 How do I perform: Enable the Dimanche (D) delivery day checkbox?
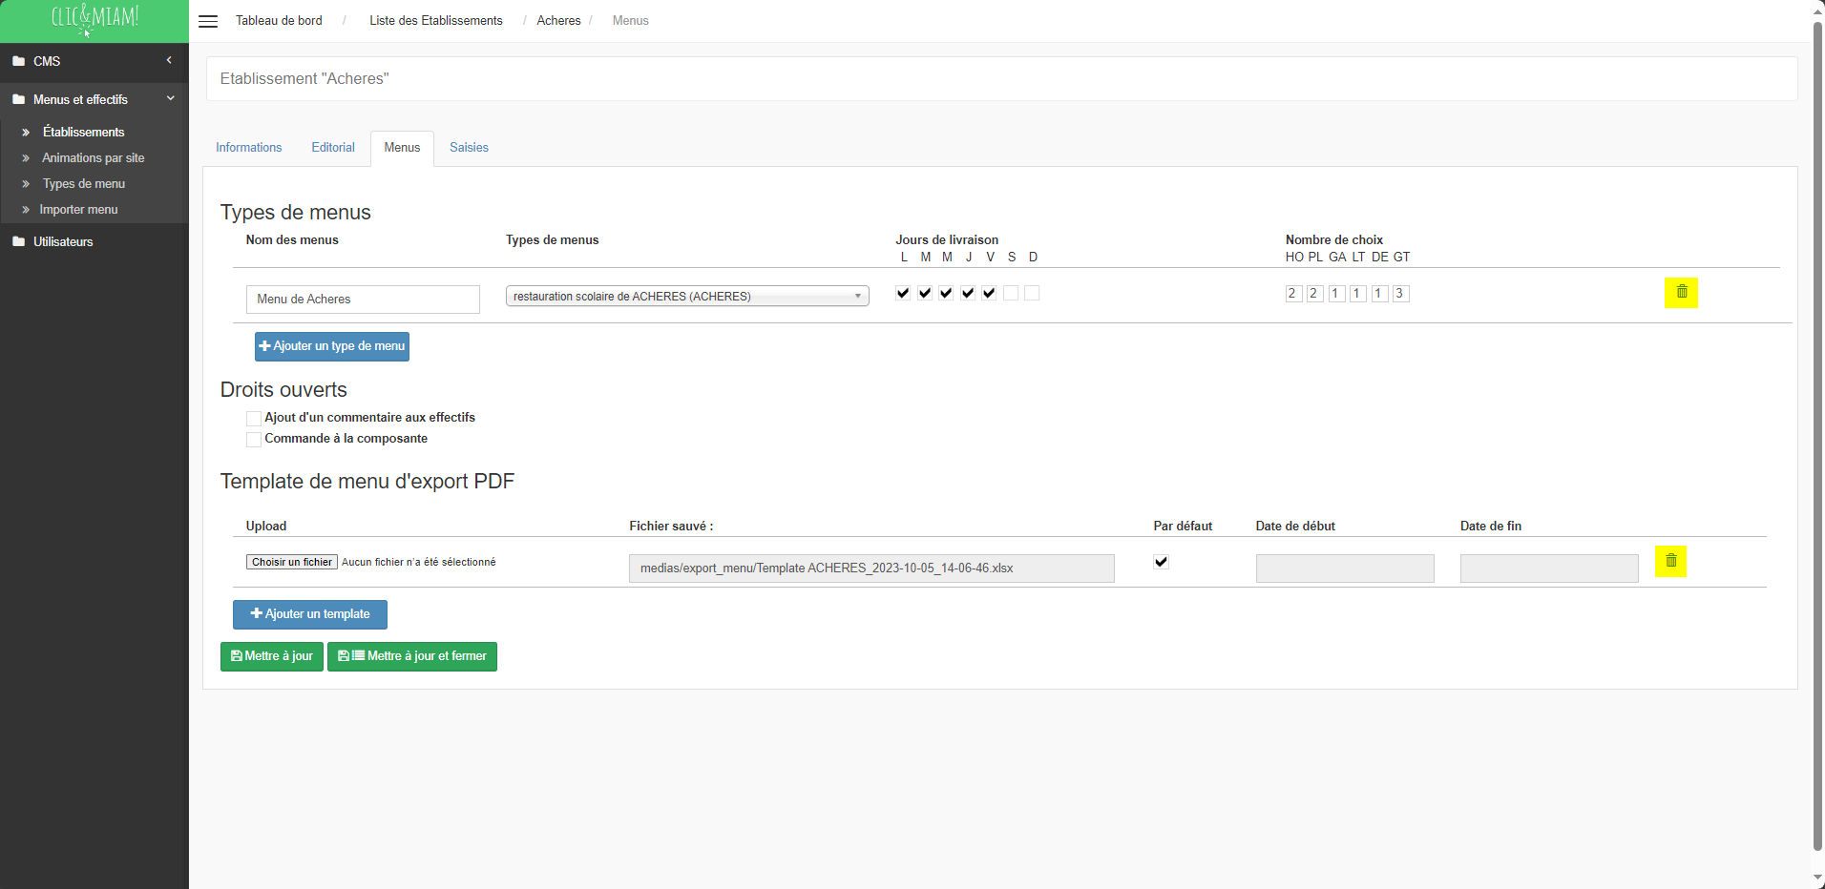pos(1032,293)
